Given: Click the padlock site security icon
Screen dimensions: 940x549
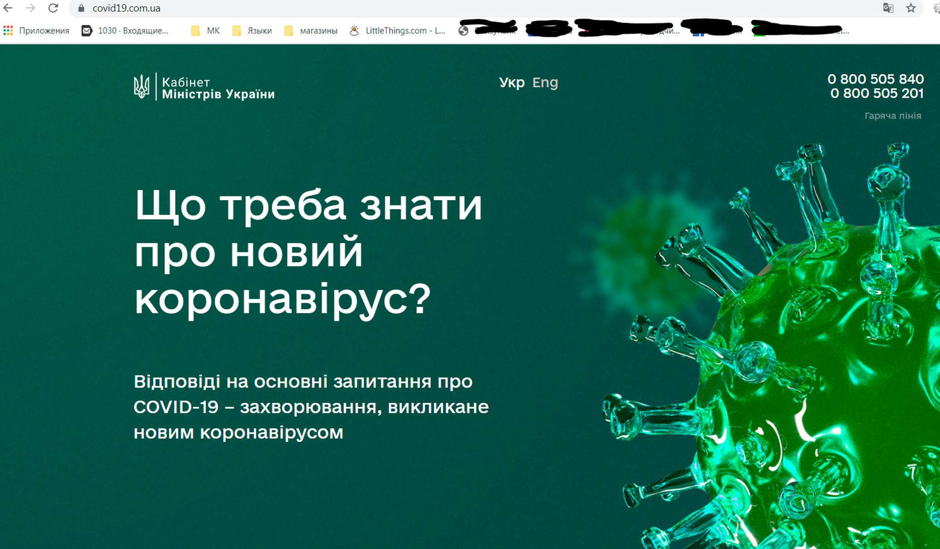Looking at the screenshot, I should [x=81, y=9].
